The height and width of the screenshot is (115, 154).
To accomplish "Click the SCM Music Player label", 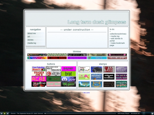I will pos(123,113).
